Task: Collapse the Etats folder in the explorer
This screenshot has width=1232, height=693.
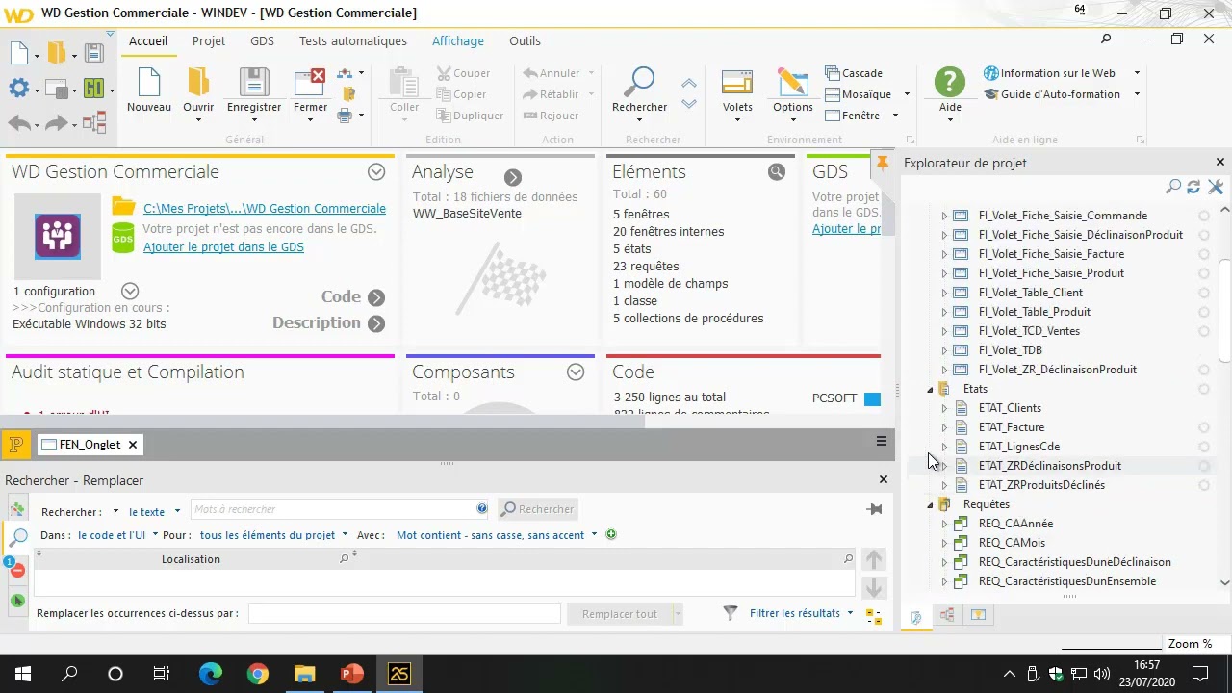Action: pyautogui.click(x=931, y=390)
